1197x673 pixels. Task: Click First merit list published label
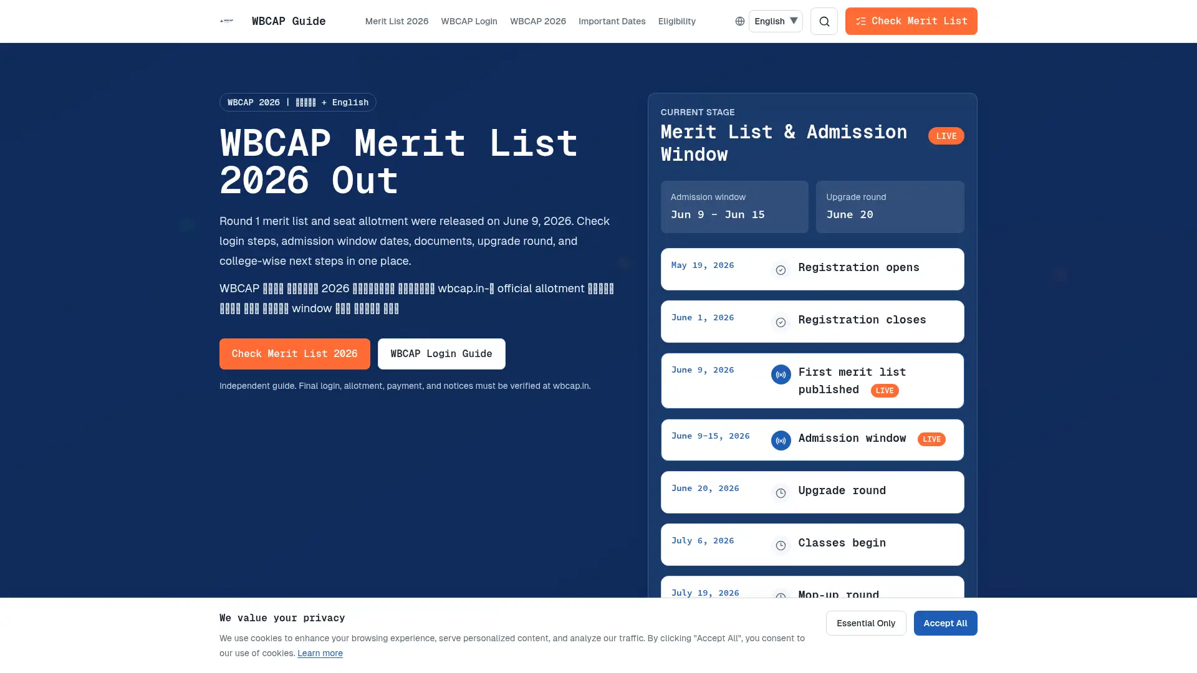[x=852, y=381]
